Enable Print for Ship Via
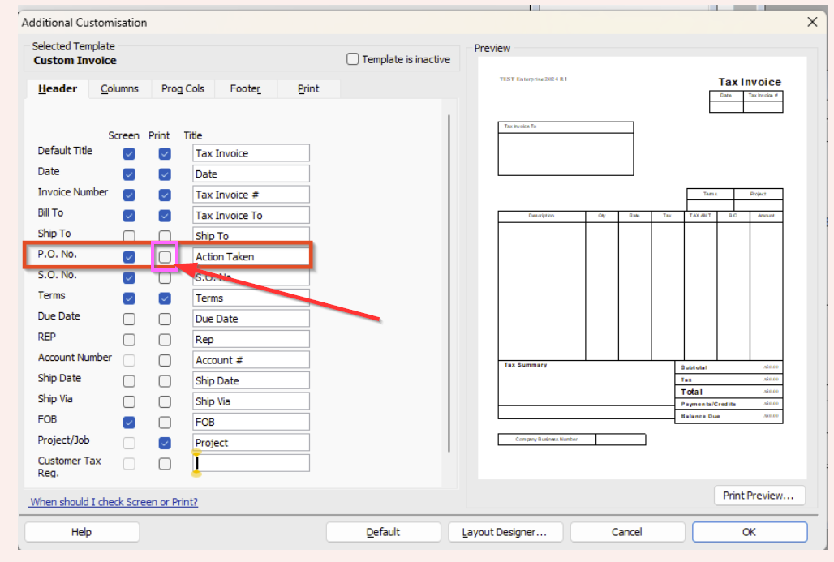Screen dimensions: 834x562 pyautogui.click(x=165, y=402)
